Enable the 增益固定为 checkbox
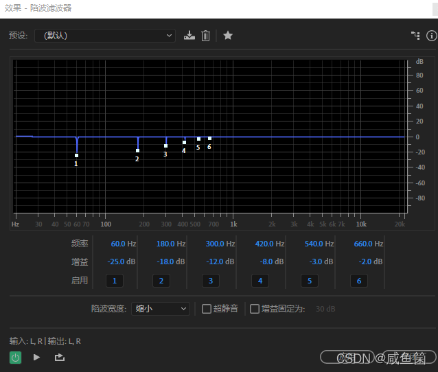Viewport: 438px width, 372px height. 255,309
